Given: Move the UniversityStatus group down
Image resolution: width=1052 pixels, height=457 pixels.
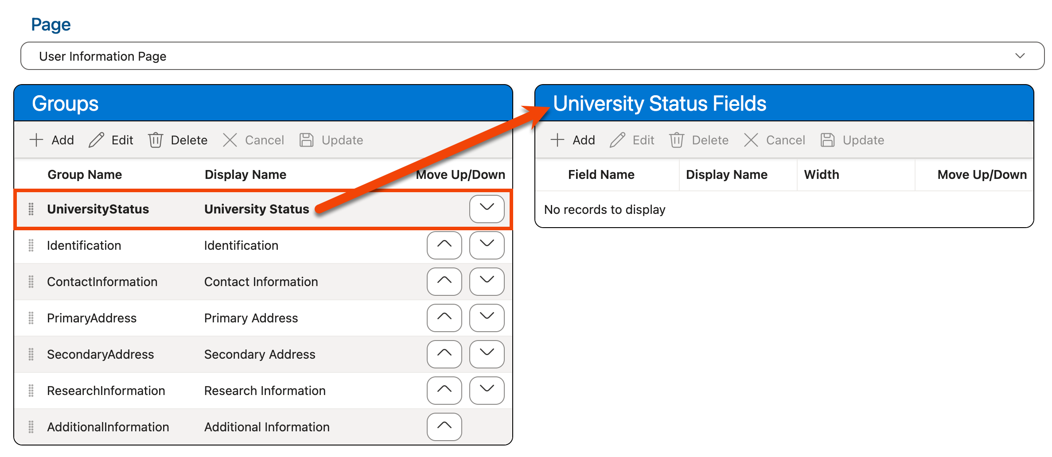Looking at the screenshot, I should pyautogui.click(x=486, y=209).
